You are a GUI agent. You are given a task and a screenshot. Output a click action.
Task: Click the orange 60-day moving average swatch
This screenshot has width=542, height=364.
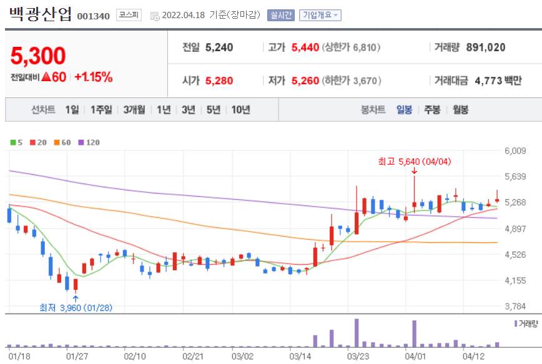click(57, 142)
